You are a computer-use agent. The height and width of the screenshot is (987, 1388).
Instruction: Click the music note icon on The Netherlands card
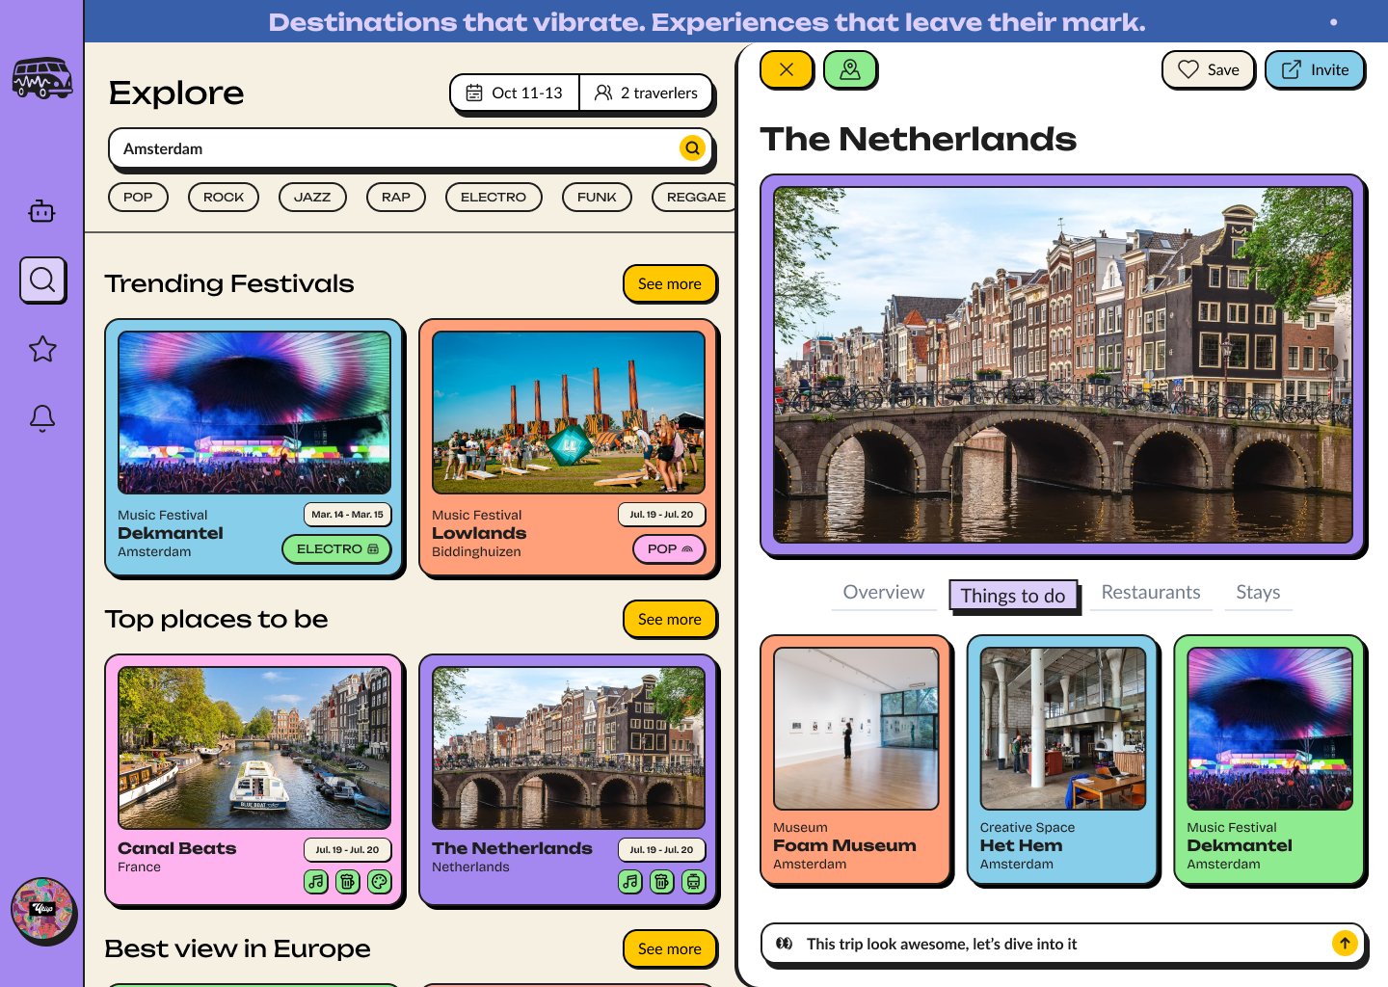(x=630, y=881)
